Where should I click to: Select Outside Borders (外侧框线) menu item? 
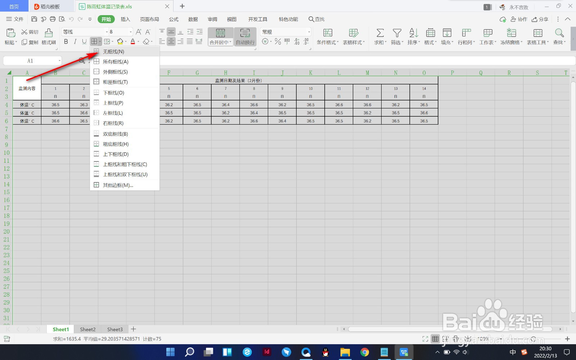click(125, 72)
